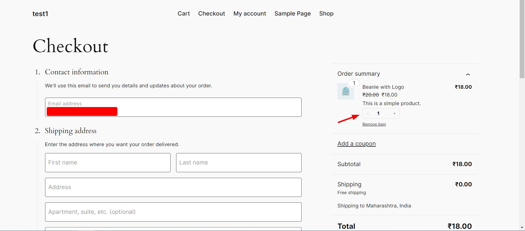Click the test1 site title

pos(40,14)
